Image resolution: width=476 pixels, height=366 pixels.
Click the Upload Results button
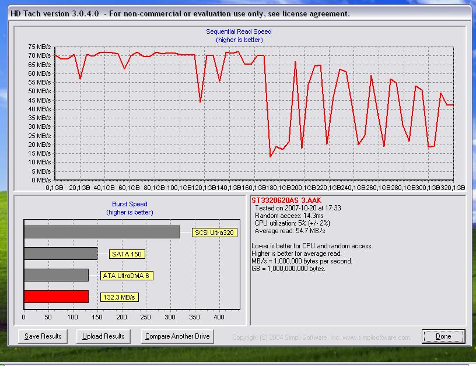coord(103,336)
